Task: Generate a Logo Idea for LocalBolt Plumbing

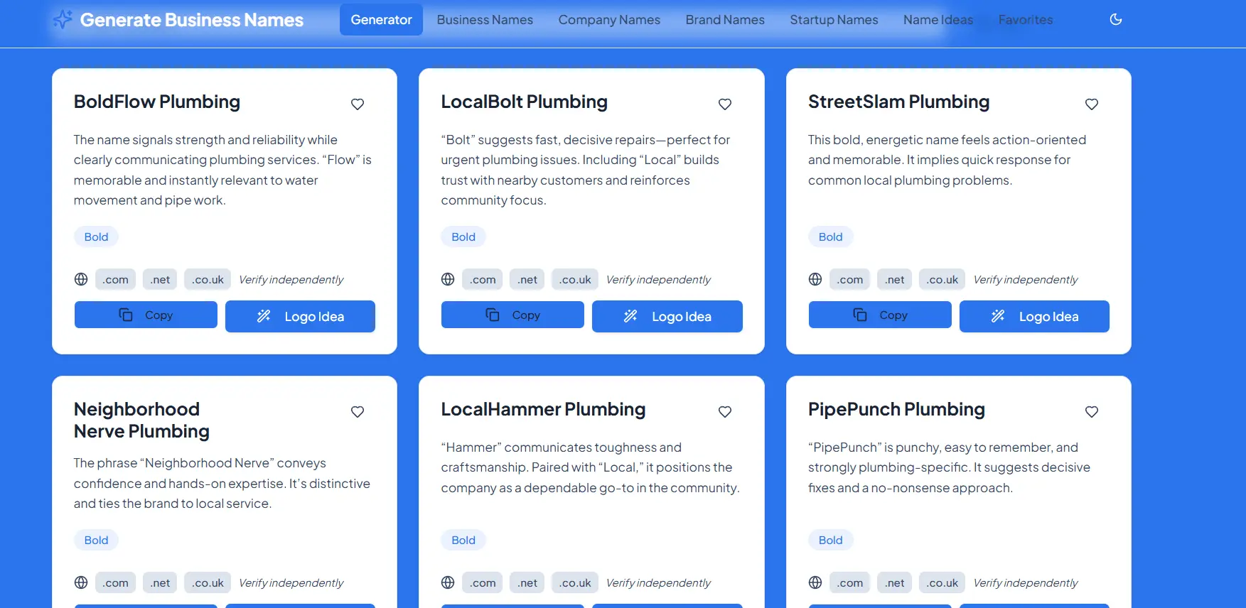Action: pyautogui.click(x=667, y=316)
